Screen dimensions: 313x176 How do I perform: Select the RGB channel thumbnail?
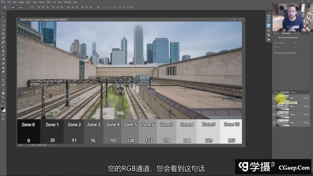(x=282, y=98)
